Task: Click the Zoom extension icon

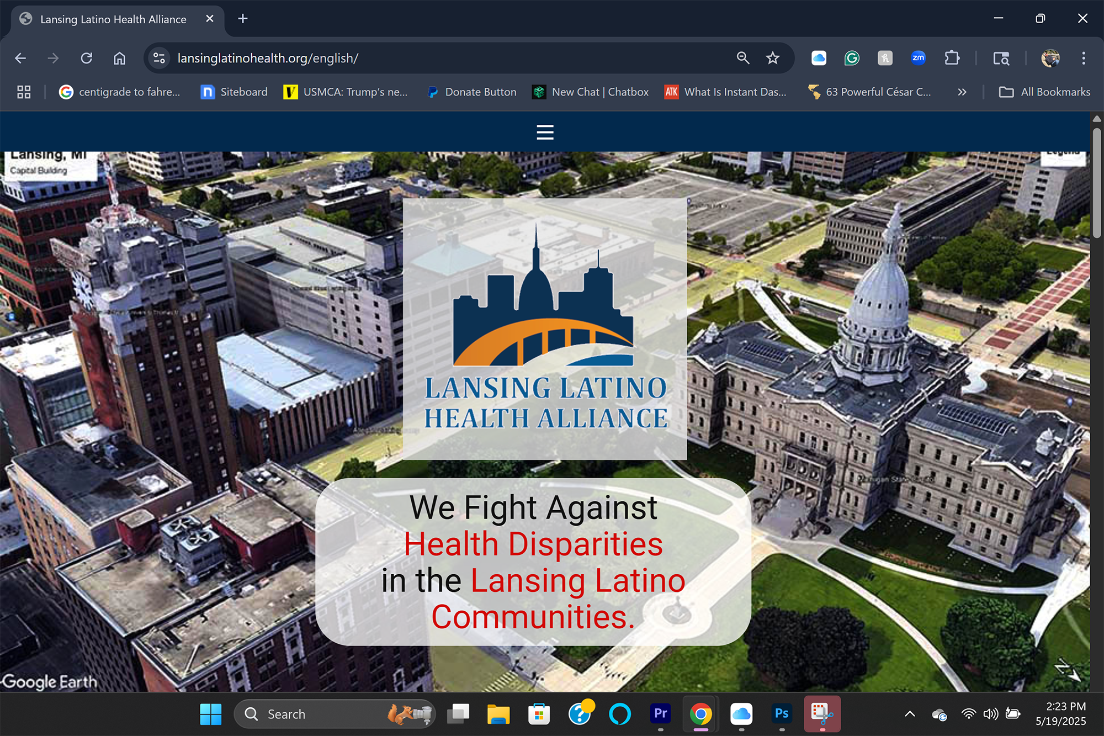Action: (918, 58)
